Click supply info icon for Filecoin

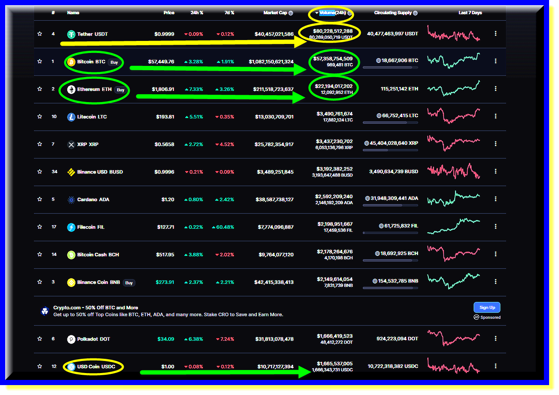(x=381, y=226)
